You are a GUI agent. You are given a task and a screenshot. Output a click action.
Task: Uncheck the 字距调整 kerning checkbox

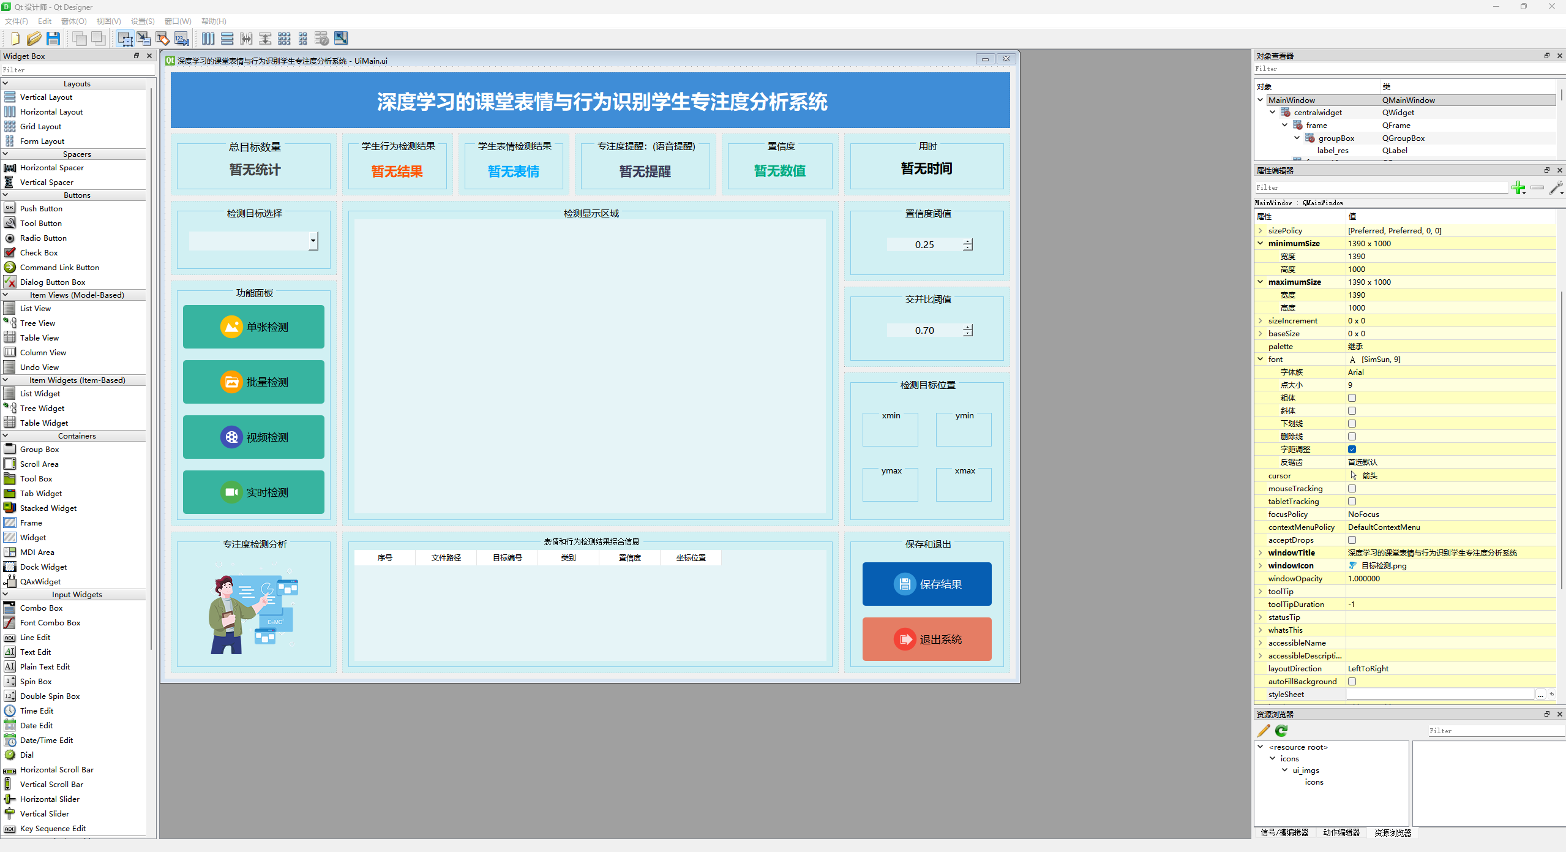point(1352,450)
